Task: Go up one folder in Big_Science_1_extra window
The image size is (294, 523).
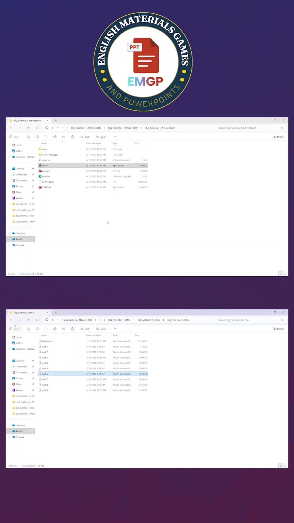Action: pos(28,320)
